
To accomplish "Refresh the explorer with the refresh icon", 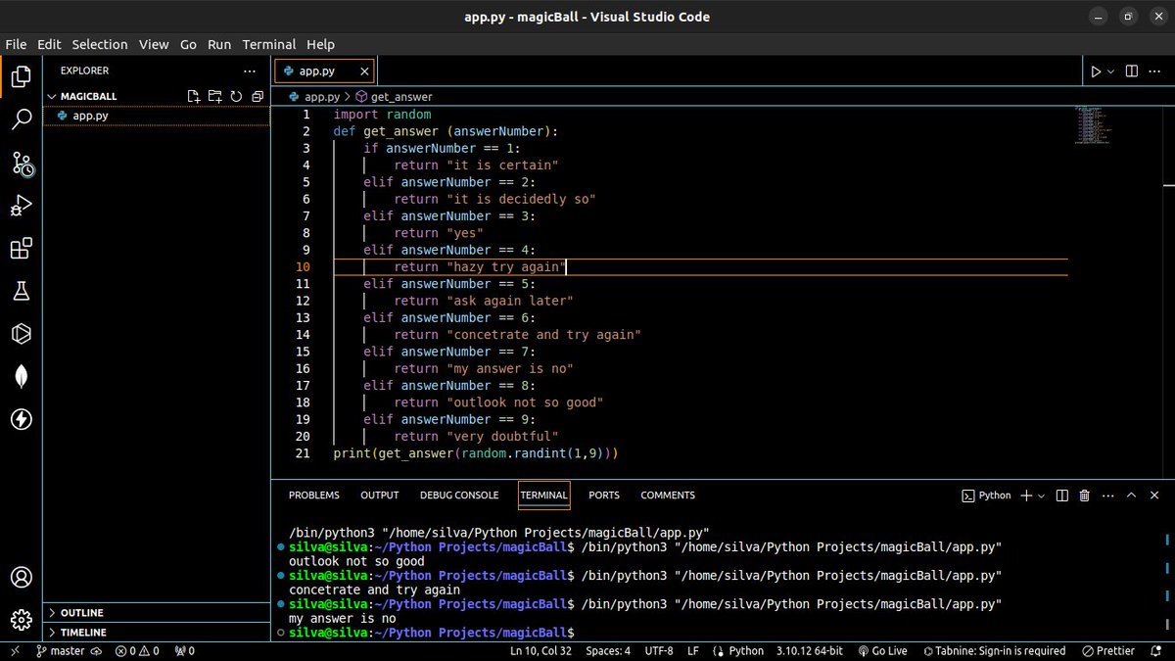I will [236, 96].
